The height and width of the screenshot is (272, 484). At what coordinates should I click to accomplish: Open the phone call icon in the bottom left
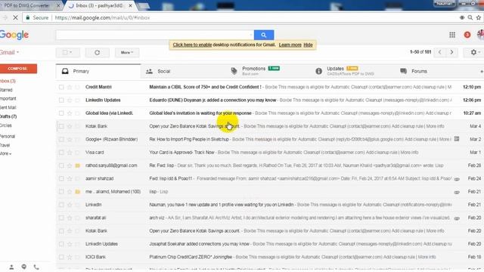pyautogui.click(x=36, y=267)
